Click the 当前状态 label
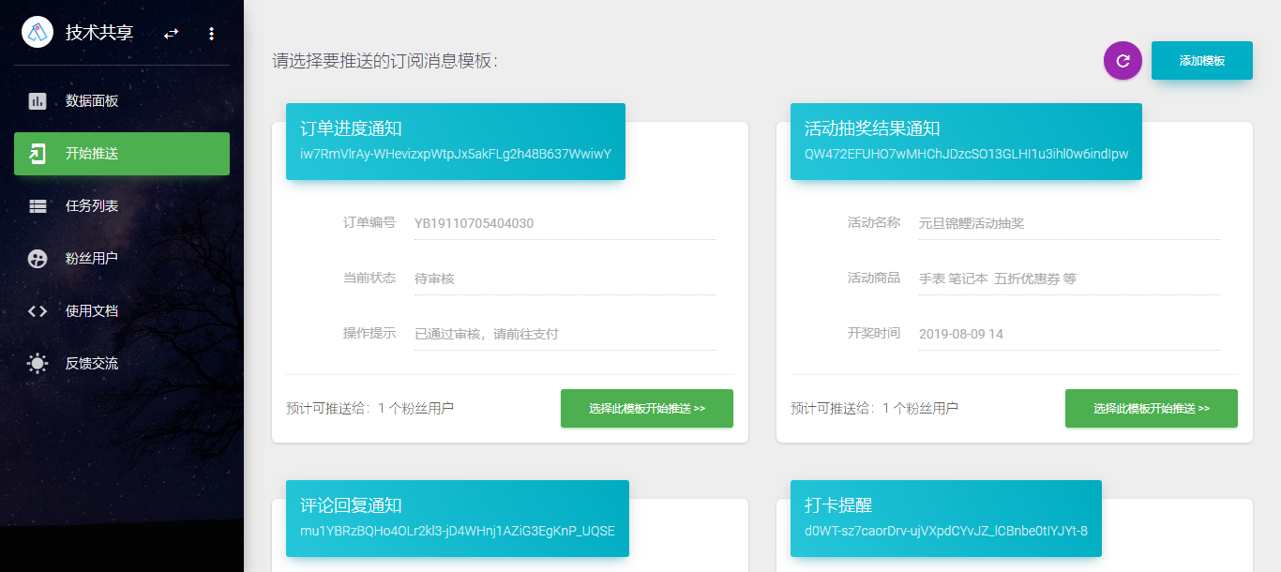1281x572 pixels. 369,278
